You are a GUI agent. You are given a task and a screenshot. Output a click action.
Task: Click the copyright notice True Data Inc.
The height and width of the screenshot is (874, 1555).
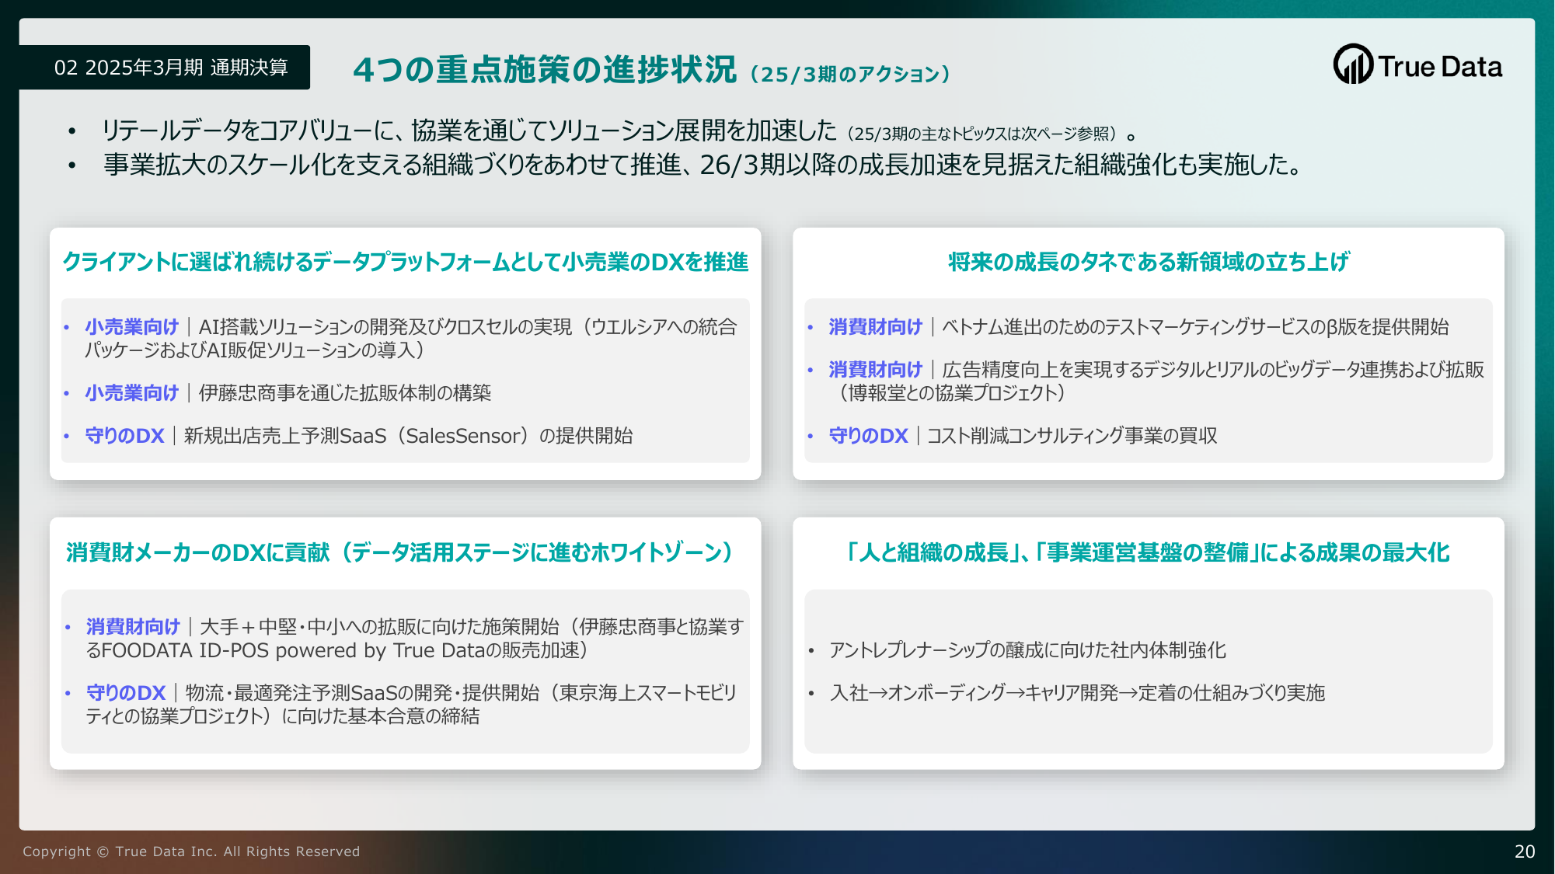pyautogui.click(x=191, y=851)
